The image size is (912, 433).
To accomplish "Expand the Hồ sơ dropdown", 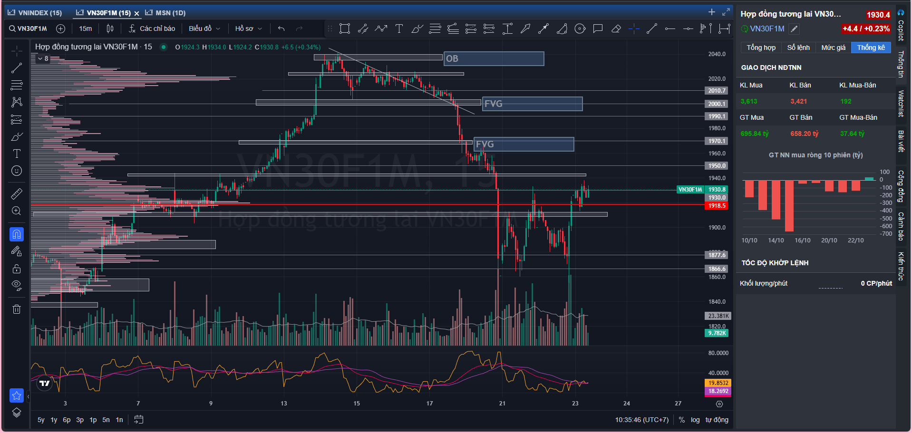I will pyautogui.click(x=248, y=29).
